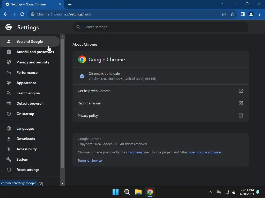Open You and Google settings

[30, 42]
